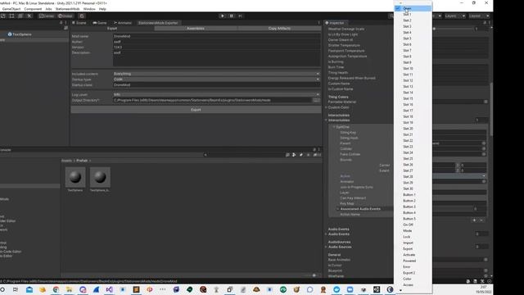Toggle the Hierarchy panel lock icon
The image size is (524, 295).
click(61, 23)
